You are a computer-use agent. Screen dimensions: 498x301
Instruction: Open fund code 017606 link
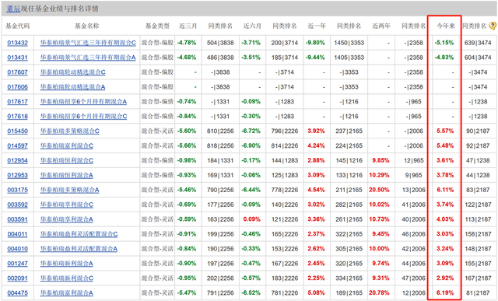pyautogui.click(x=17, y=87)
